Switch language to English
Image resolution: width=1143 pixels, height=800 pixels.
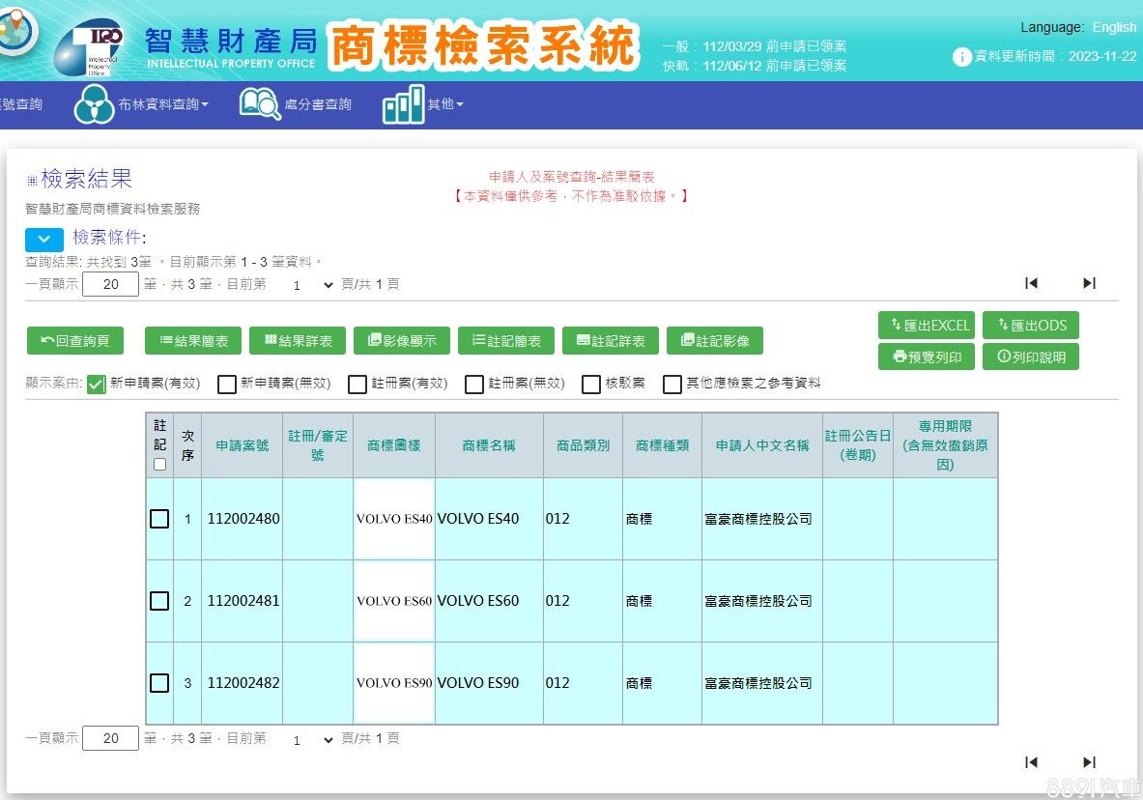1114,27
